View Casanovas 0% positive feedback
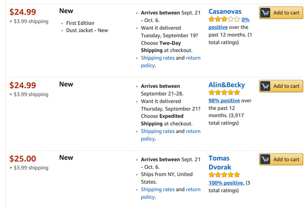Viewport: 307px width, 208px height. pos(229,23)
